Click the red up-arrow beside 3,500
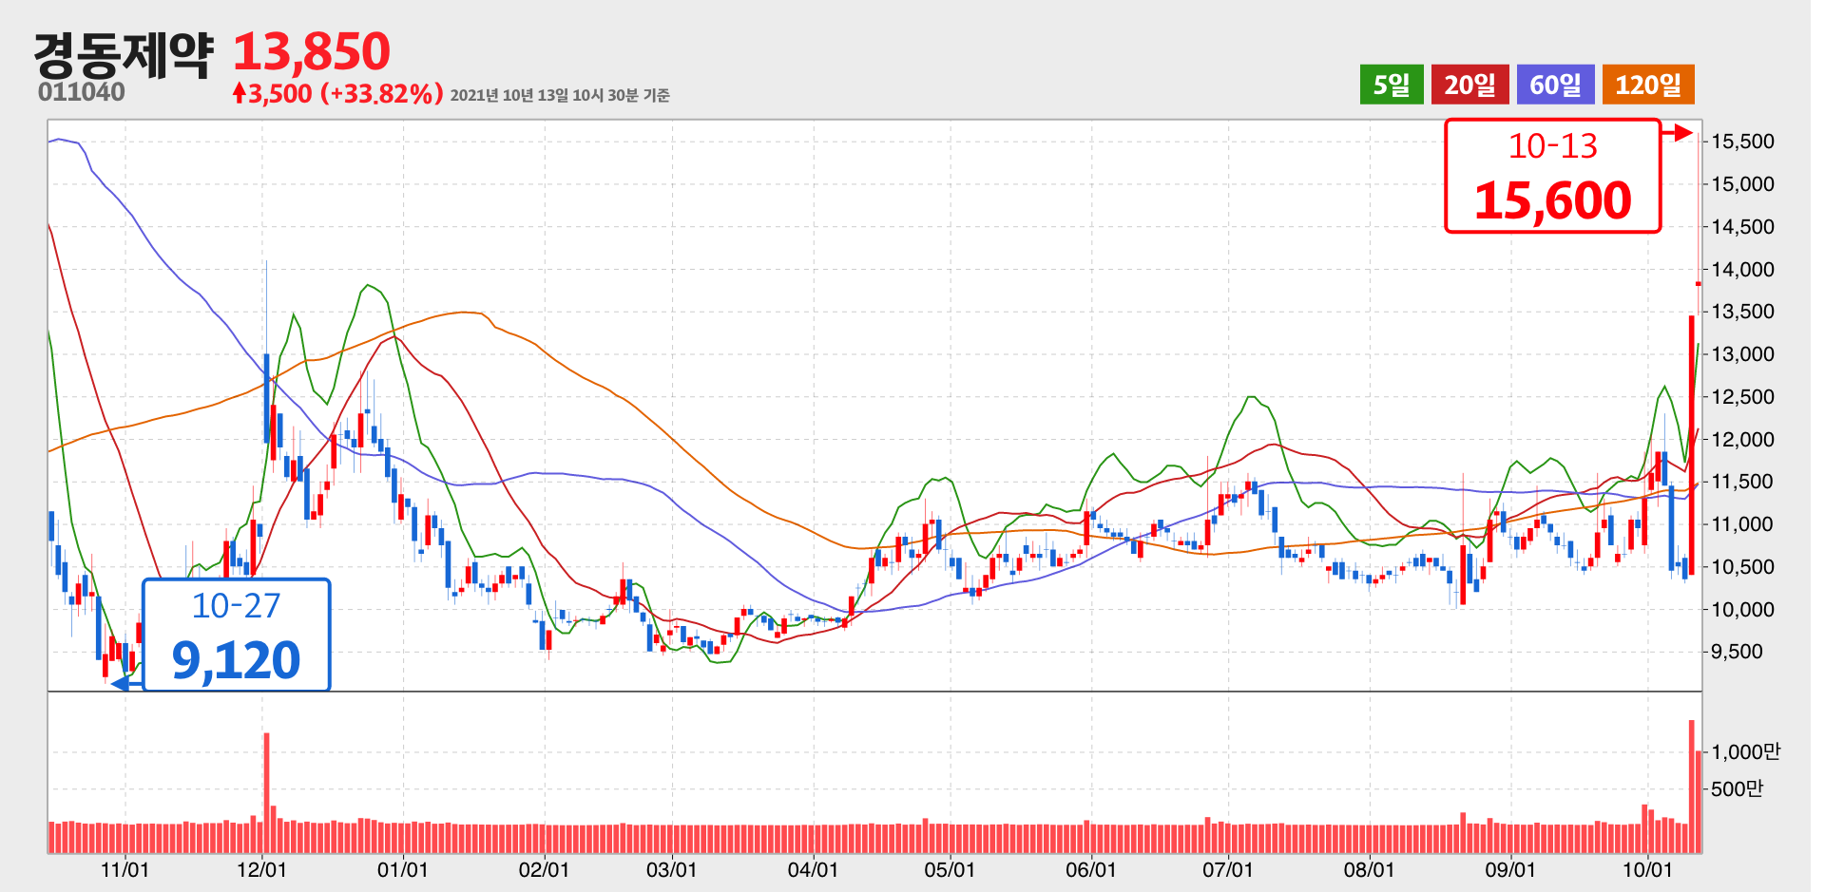The image size is (1825, 892). pos(240,92)
